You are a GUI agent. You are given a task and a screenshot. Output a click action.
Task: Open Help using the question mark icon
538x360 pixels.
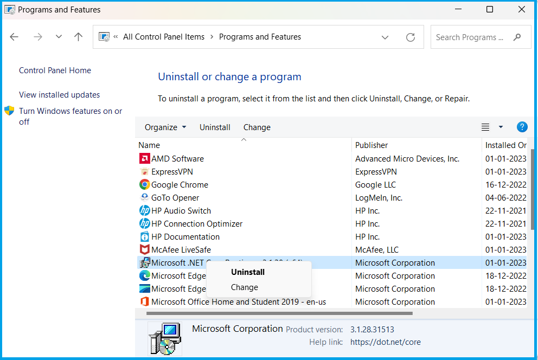pyautogui.click(x=522, y=127)
